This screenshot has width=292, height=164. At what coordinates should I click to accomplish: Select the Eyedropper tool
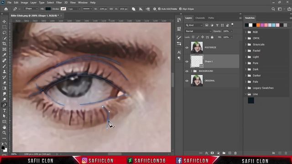4,55
